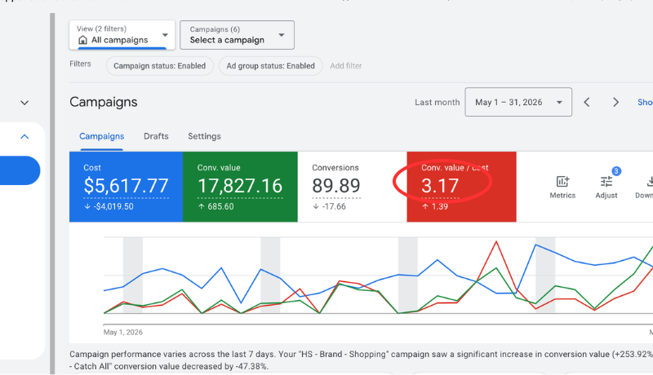
Task: Switch to the Campaigns tab
Action: pyautogui.click(x=101, y=136)
